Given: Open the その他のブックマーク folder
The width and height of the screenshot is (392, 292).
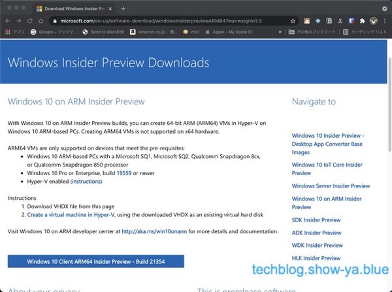Looking at the screenshot, I should pyautogui.click(x=311, y=31).
